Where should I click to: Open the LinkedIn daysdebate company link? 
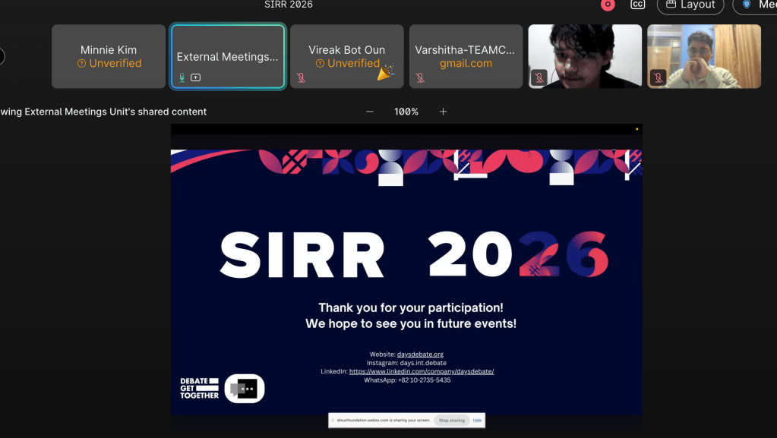coord(422,371)
